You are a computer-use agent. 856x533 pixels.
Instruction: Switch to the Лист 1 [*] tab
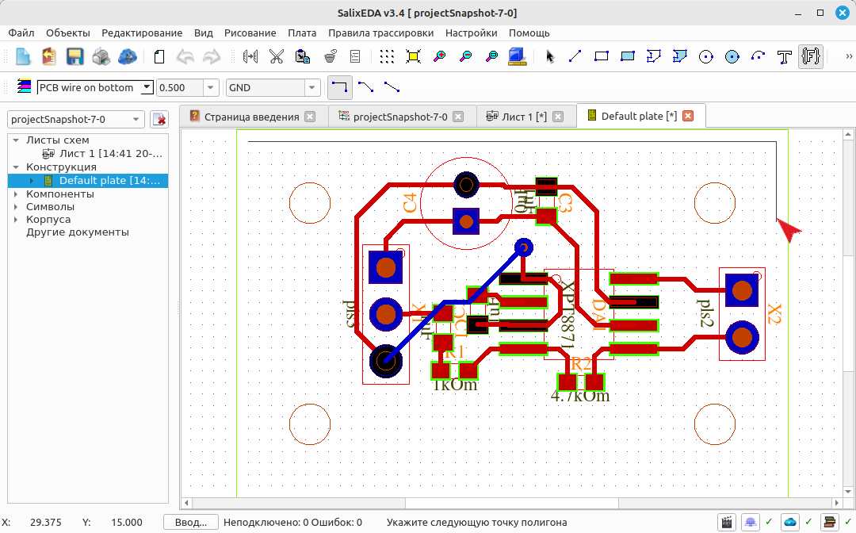click(x=524, y=117)
